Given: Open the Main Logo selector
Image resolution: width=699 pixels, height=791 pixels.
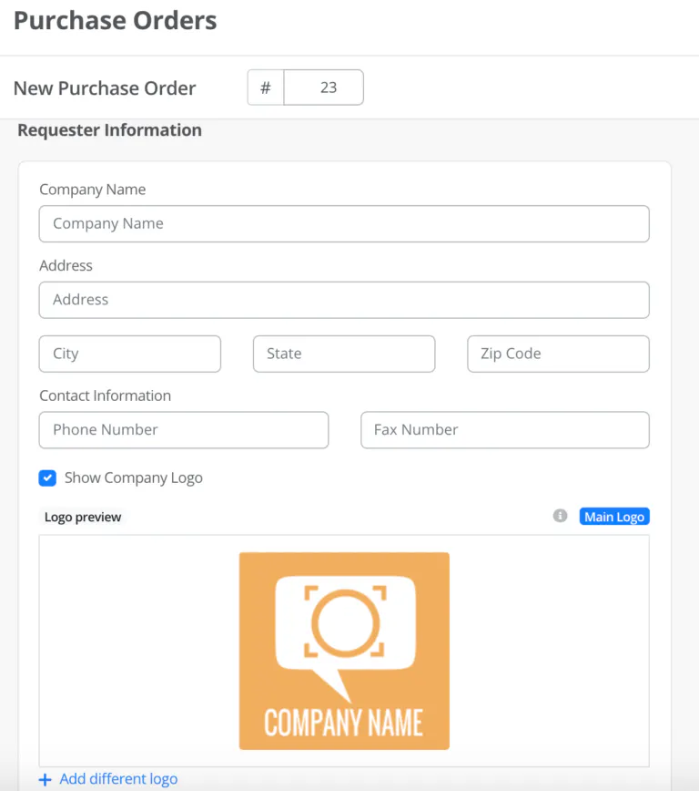Looking at the screenshot, I should (614, 516).
